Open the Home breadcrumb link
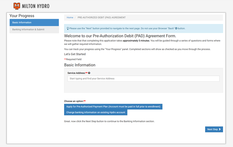 70,18
